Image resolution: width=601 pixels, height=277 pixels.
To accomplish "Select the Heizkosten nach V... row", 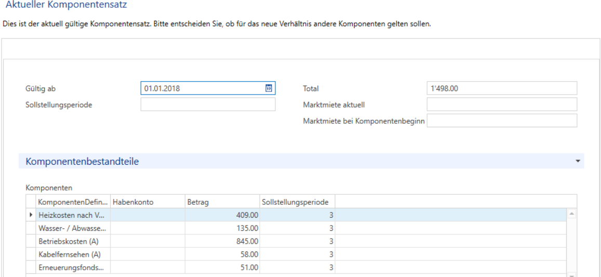I will point(296,215).
